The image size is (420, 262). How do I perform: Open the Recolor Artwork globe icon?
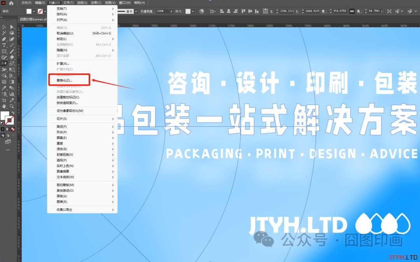(x=202, y=11)
